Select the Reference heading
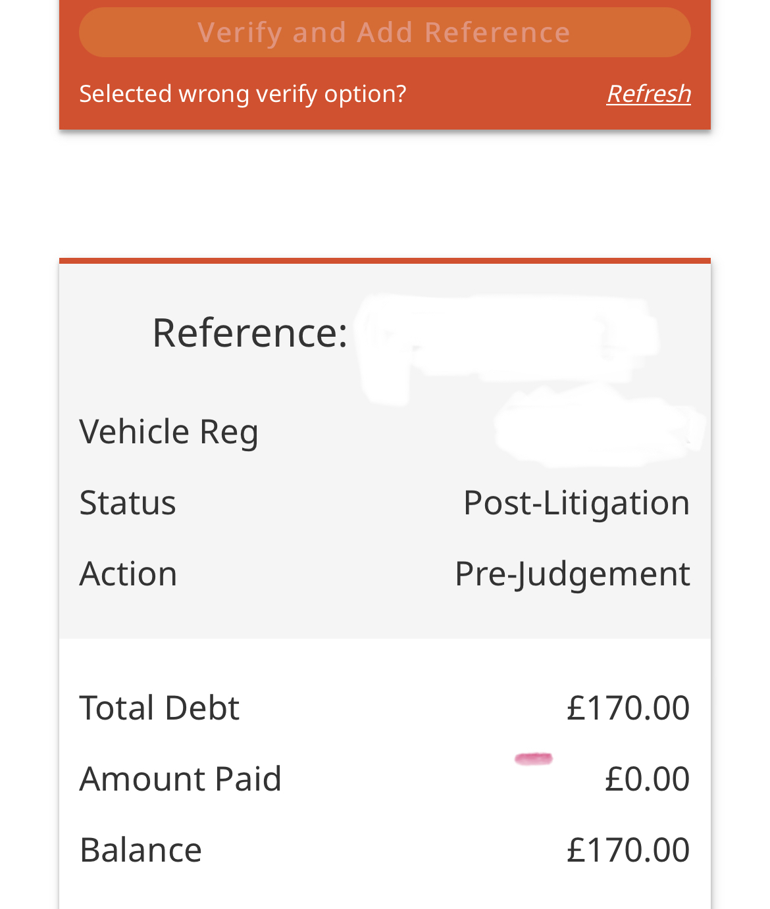This screenshot has width=770, height=909. [x=249, y=332]
